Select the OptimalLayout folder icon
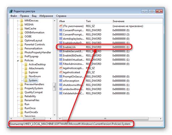The width and height of the screenshot is (172, 135). [21, 41]
